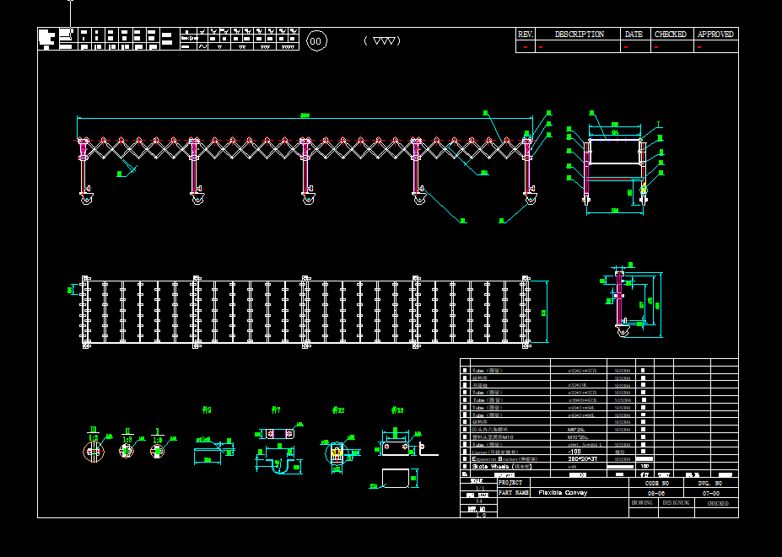
Task: Click the 1/1 scale value
Action: point(479,488)
